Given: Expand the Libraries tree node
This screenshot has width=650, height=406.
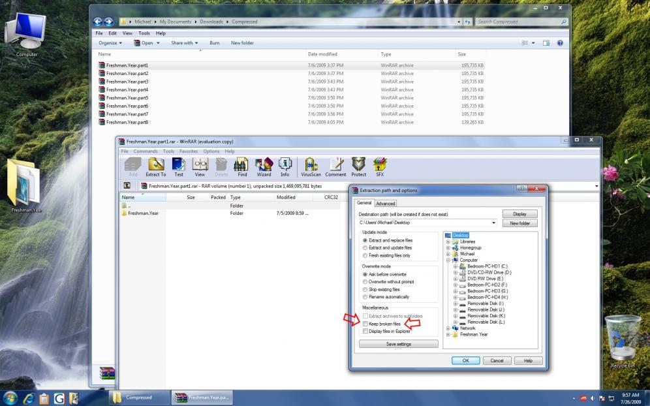Looking at the screenshot, I should pos(448,242).
